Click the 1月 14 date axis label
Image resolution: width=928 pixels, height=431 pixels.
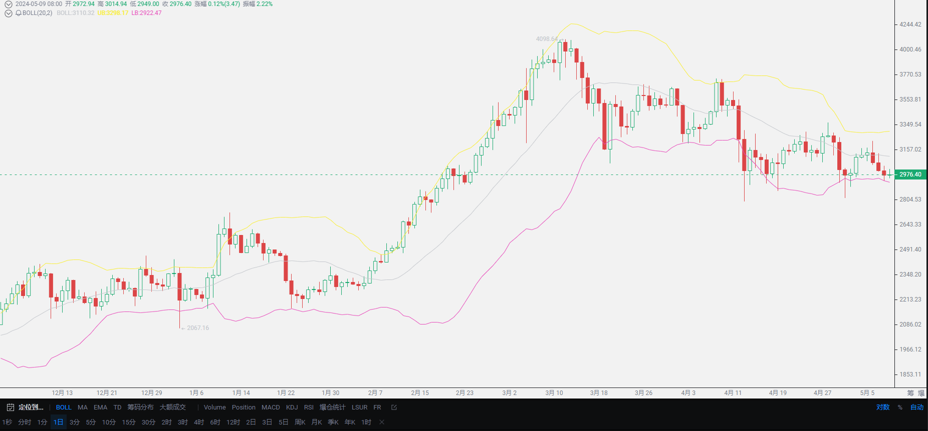(241, 393)
